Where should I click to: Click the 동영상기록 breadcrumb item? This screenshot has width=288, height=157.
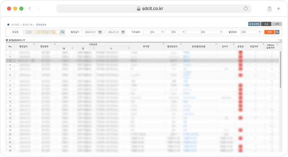[x=27, y=24]
